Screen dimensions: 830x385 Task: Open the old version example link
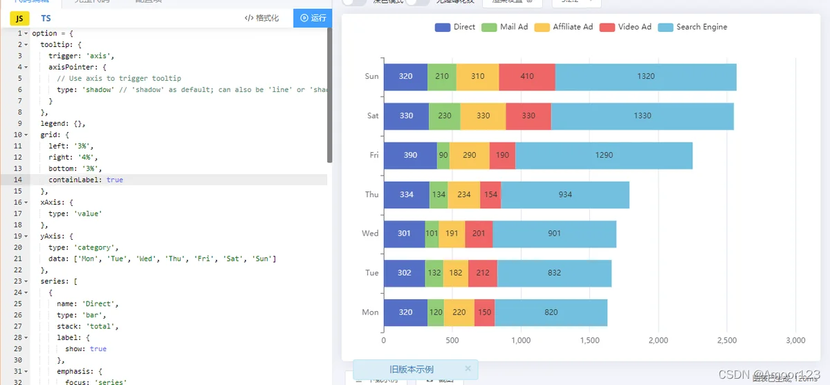pyautogui.click(x=412, y=369)
